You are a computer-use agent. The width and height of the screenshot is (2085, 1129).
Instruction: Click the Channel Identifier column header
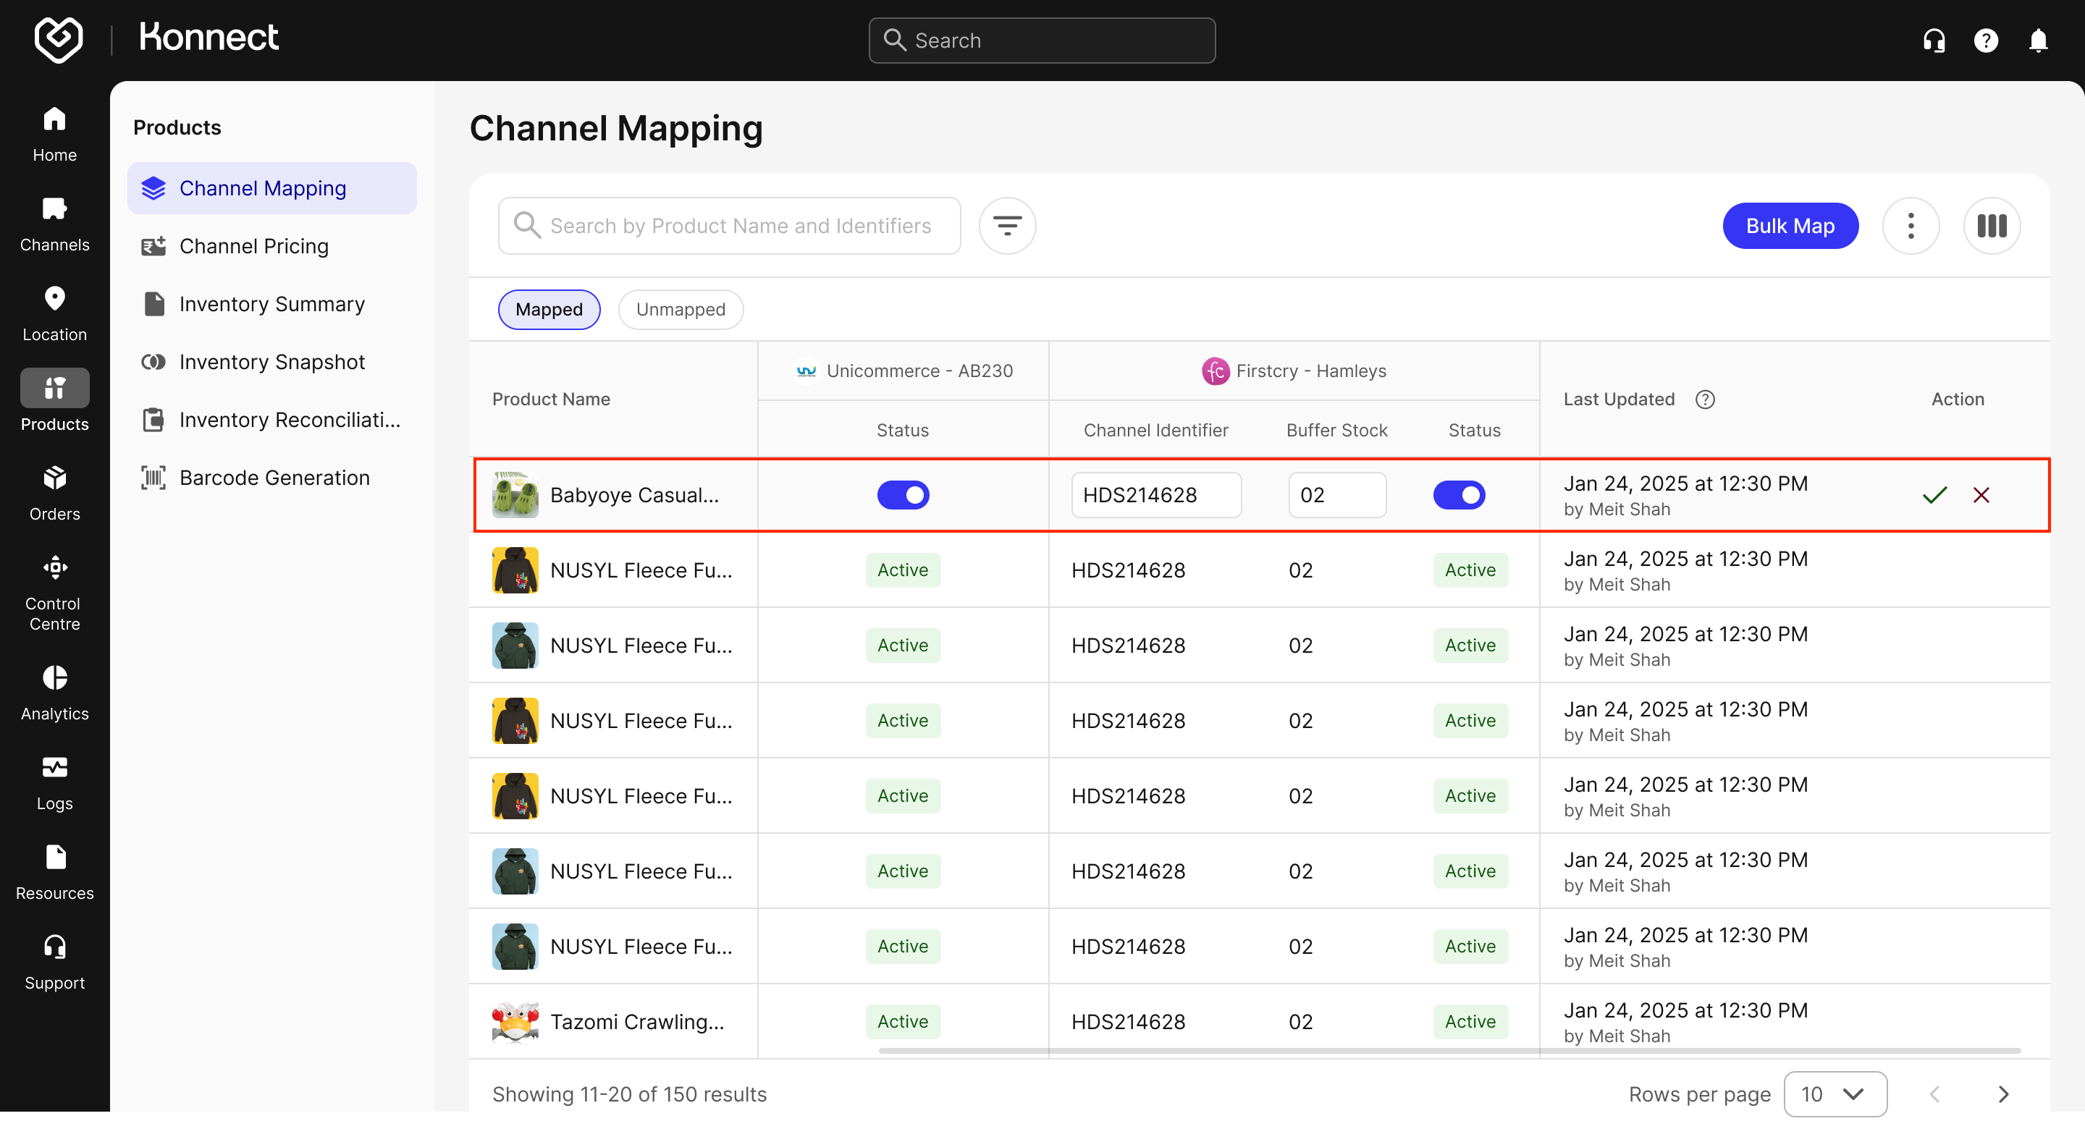tap(1156, 431)
